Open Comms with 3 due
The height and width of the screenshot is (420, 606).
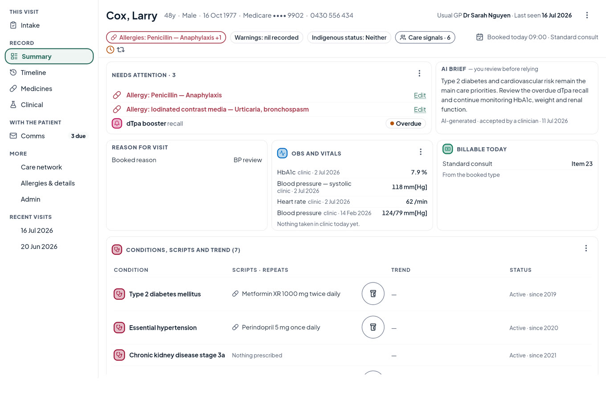(49, 136)
